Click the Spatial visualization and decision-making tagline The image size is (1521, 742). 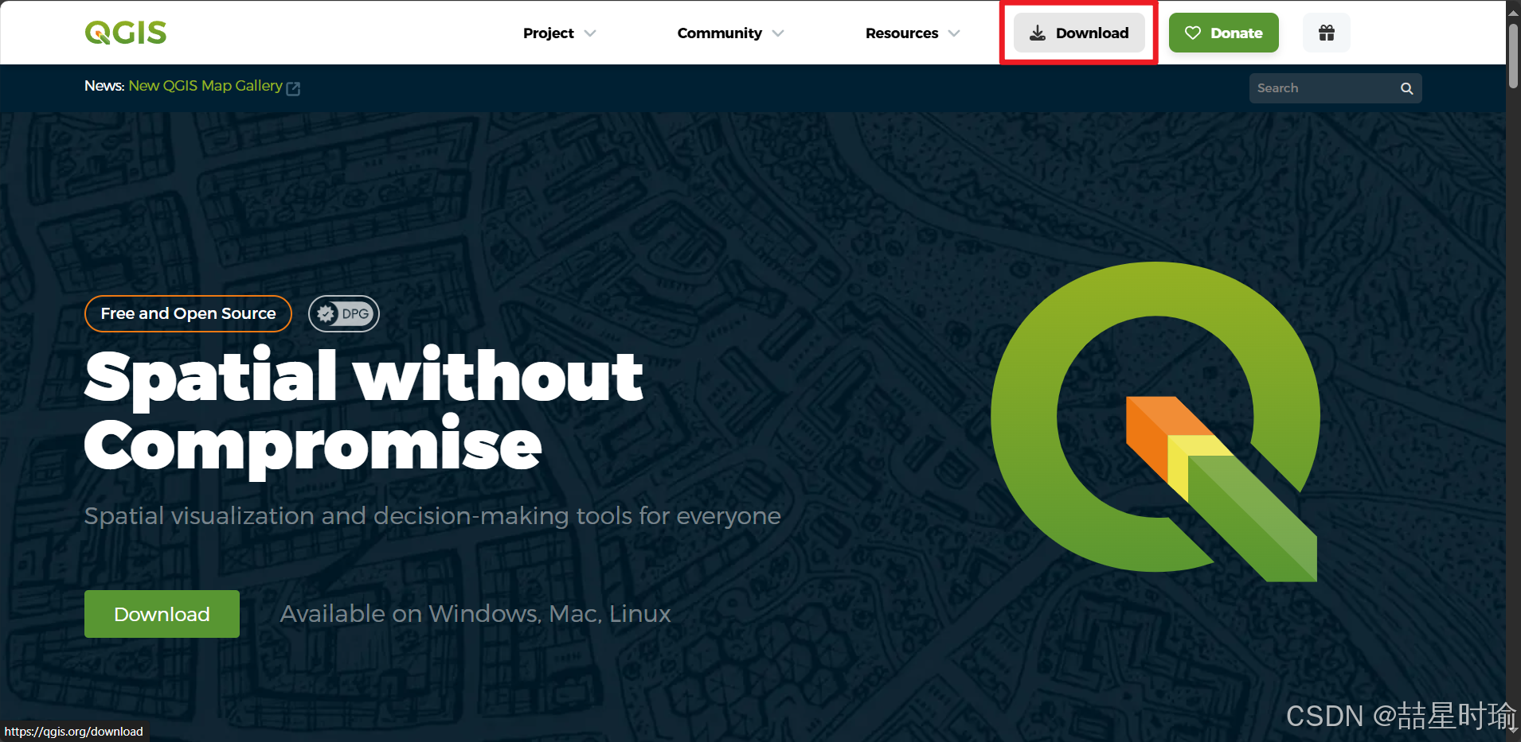[x=432, y=516]
